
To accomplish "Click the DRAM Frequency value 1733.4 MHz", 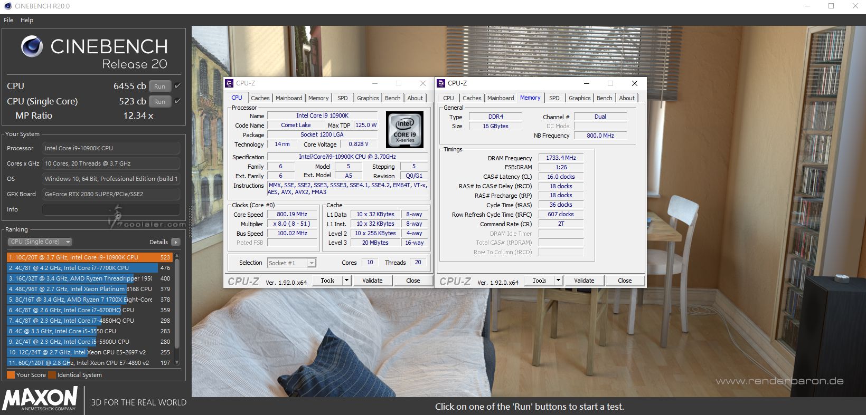I will [x=561, y=158].
